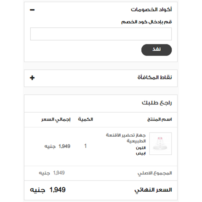This screenshot has width=202, height=202.
Task: Click the أكواد الخصومات section title
Action: tap(151, 9)
